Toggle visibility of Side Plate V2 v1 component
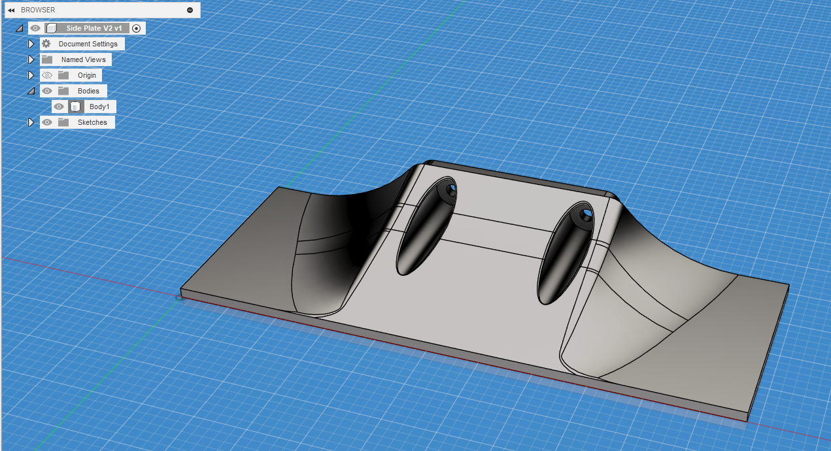Image resolution: width=831 pixels, height=451 pixels. point(35,28)
